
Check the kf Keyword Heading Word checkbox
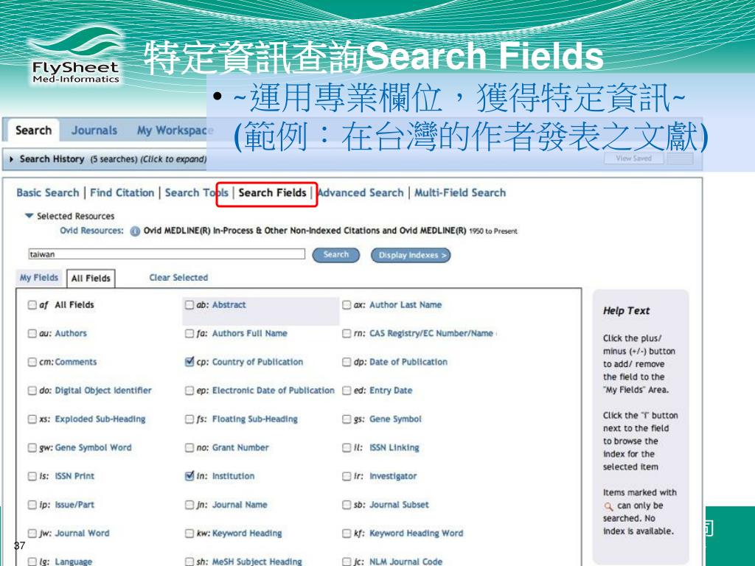[347, 534]
